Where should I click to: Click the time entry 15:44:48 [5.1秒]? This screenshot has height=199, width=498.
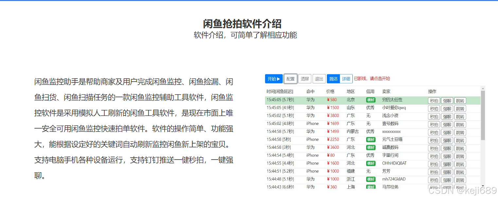click(280, 179)
